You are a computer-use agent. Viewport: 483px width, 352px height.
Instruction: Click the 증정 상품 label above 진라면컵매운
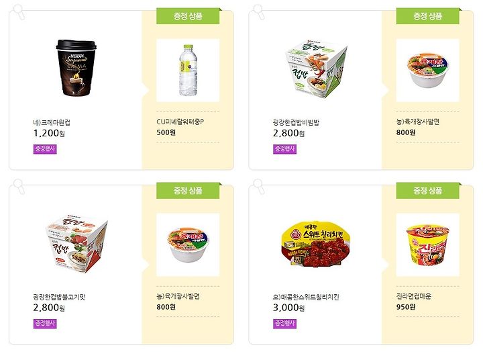[427, 190]
